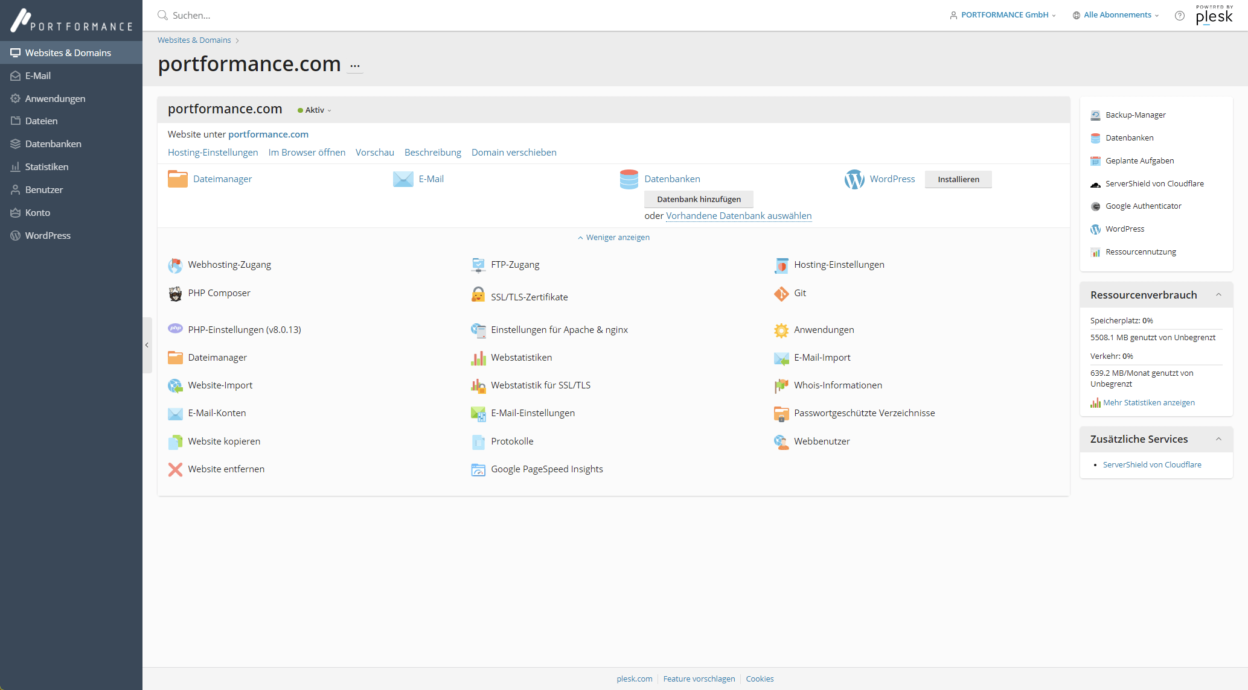Collapse options with Weniger anzeigen
Screen dimensions: 1248x690
[x=613, y=238]
